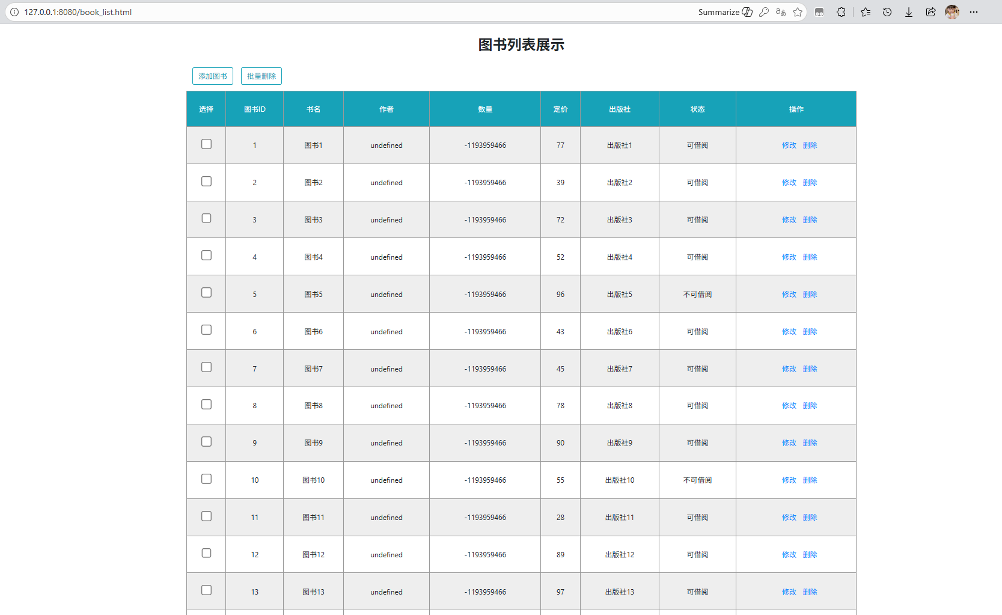The width and height of the screenshot is (1002, 615).
Task: Click the 作者 column header
Action: coord(386,109)
